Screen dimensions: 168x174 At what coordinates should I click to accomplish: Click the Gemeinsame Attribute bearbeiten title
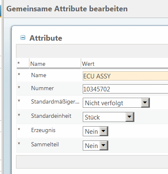point(67,9)
